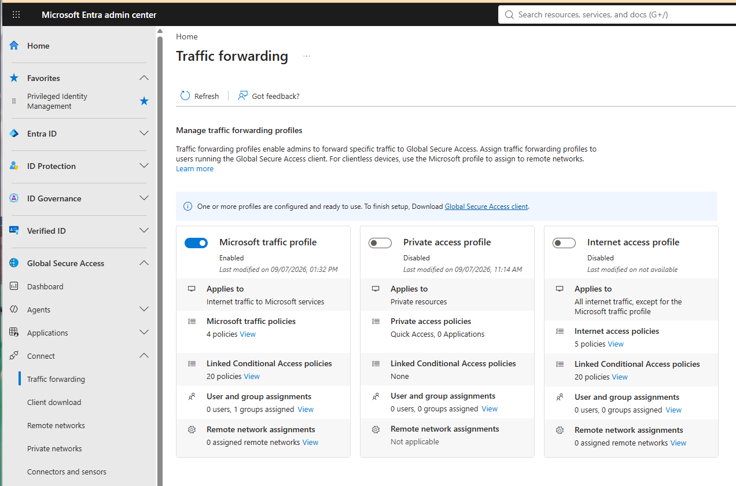Click the list icon next to Internet access policies
This screenshot has height=486, width=736.
tap(560, 331)
